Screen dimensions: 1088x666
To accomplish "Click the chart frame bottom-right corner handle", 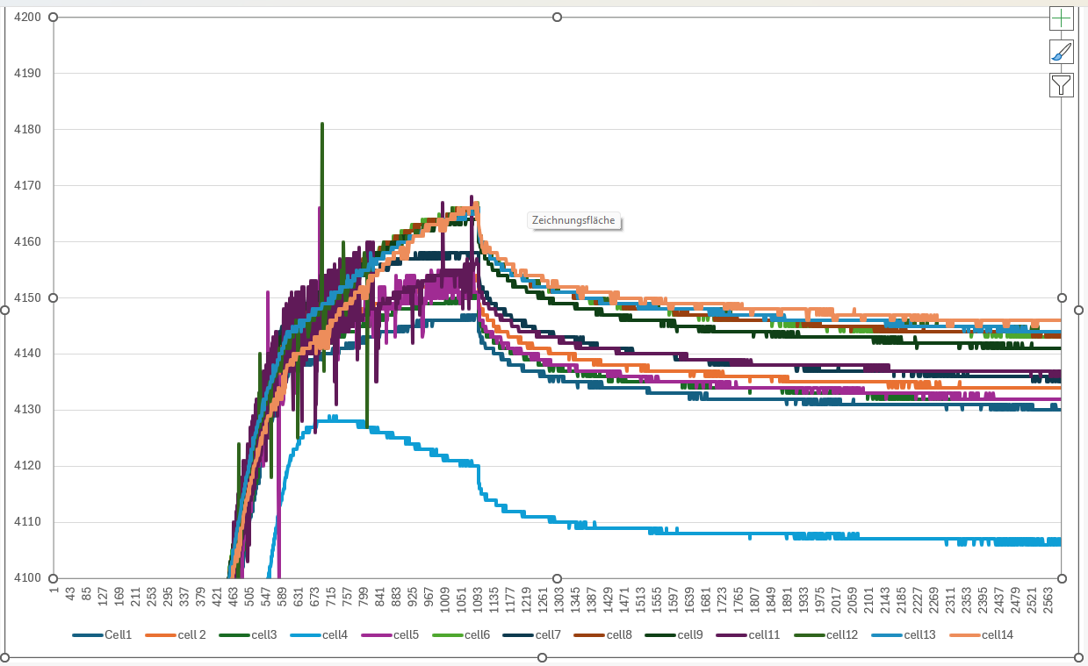I will click(1079, 657).
